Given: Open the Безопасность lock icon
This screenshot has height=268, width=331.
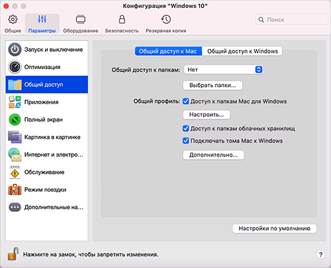Looking at the screenshot, I should click(x=122, y=19).
